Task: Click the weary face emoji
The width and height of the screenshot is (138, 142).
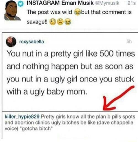Action: click(x=60, y=22)
